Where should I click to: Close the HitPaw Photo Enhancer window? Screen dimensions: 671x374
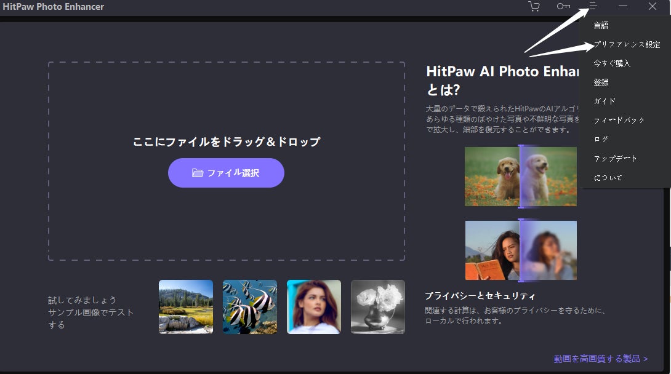(x=652, y=6)
